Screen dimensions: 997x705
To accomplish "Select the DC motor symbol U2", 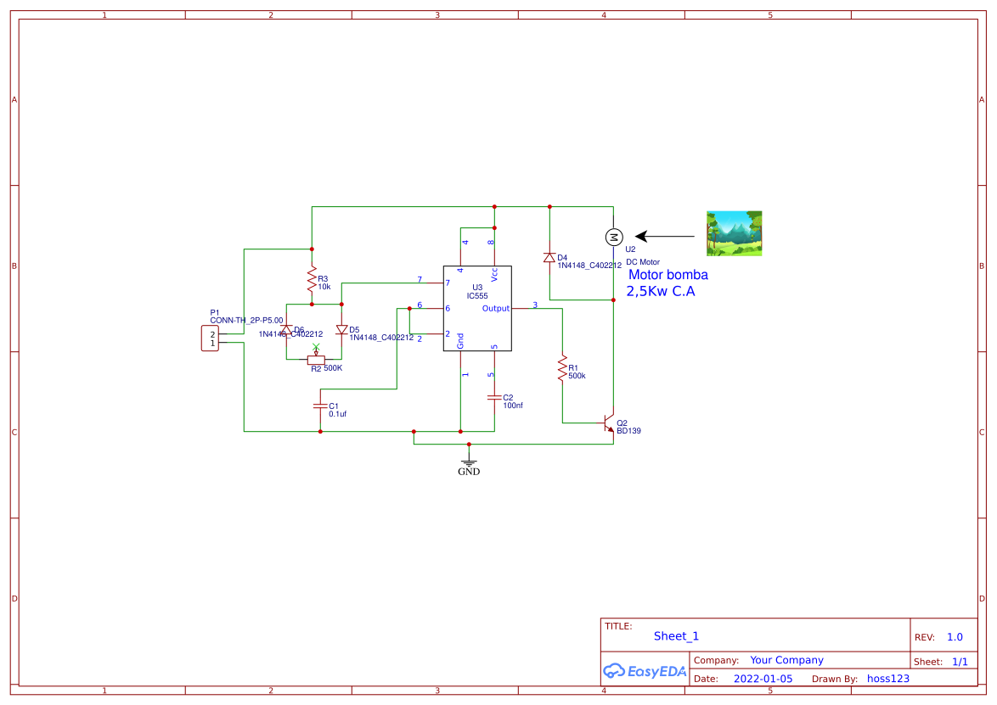I will [x=614, y=237].
